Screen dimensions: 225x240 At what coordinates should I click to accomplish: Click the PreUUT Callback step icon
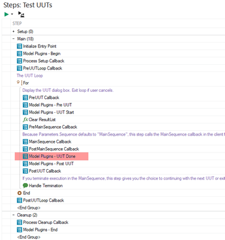click(x=25, y=98)
